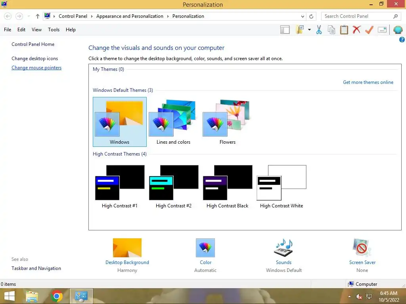Click the Computer label in status bar
This screenshot has width=406, height=304.
click(x=366, y=284)
